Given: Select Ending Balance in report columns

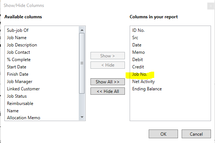Looking at the screenshot, I should pos(147,89).
